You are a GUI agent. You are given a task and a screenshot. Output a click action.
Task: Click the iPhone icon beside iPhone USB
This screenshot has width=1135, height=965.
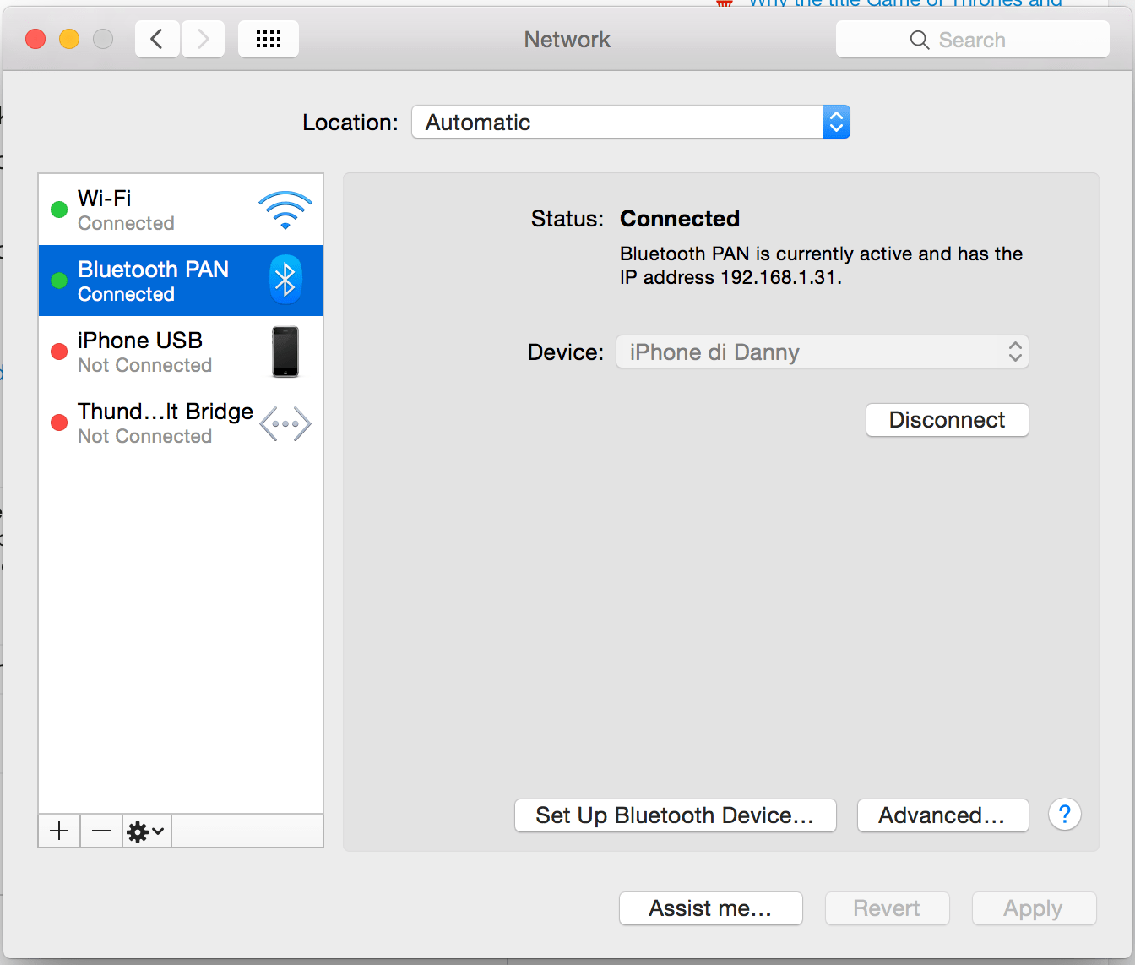[x=285, y=352]
